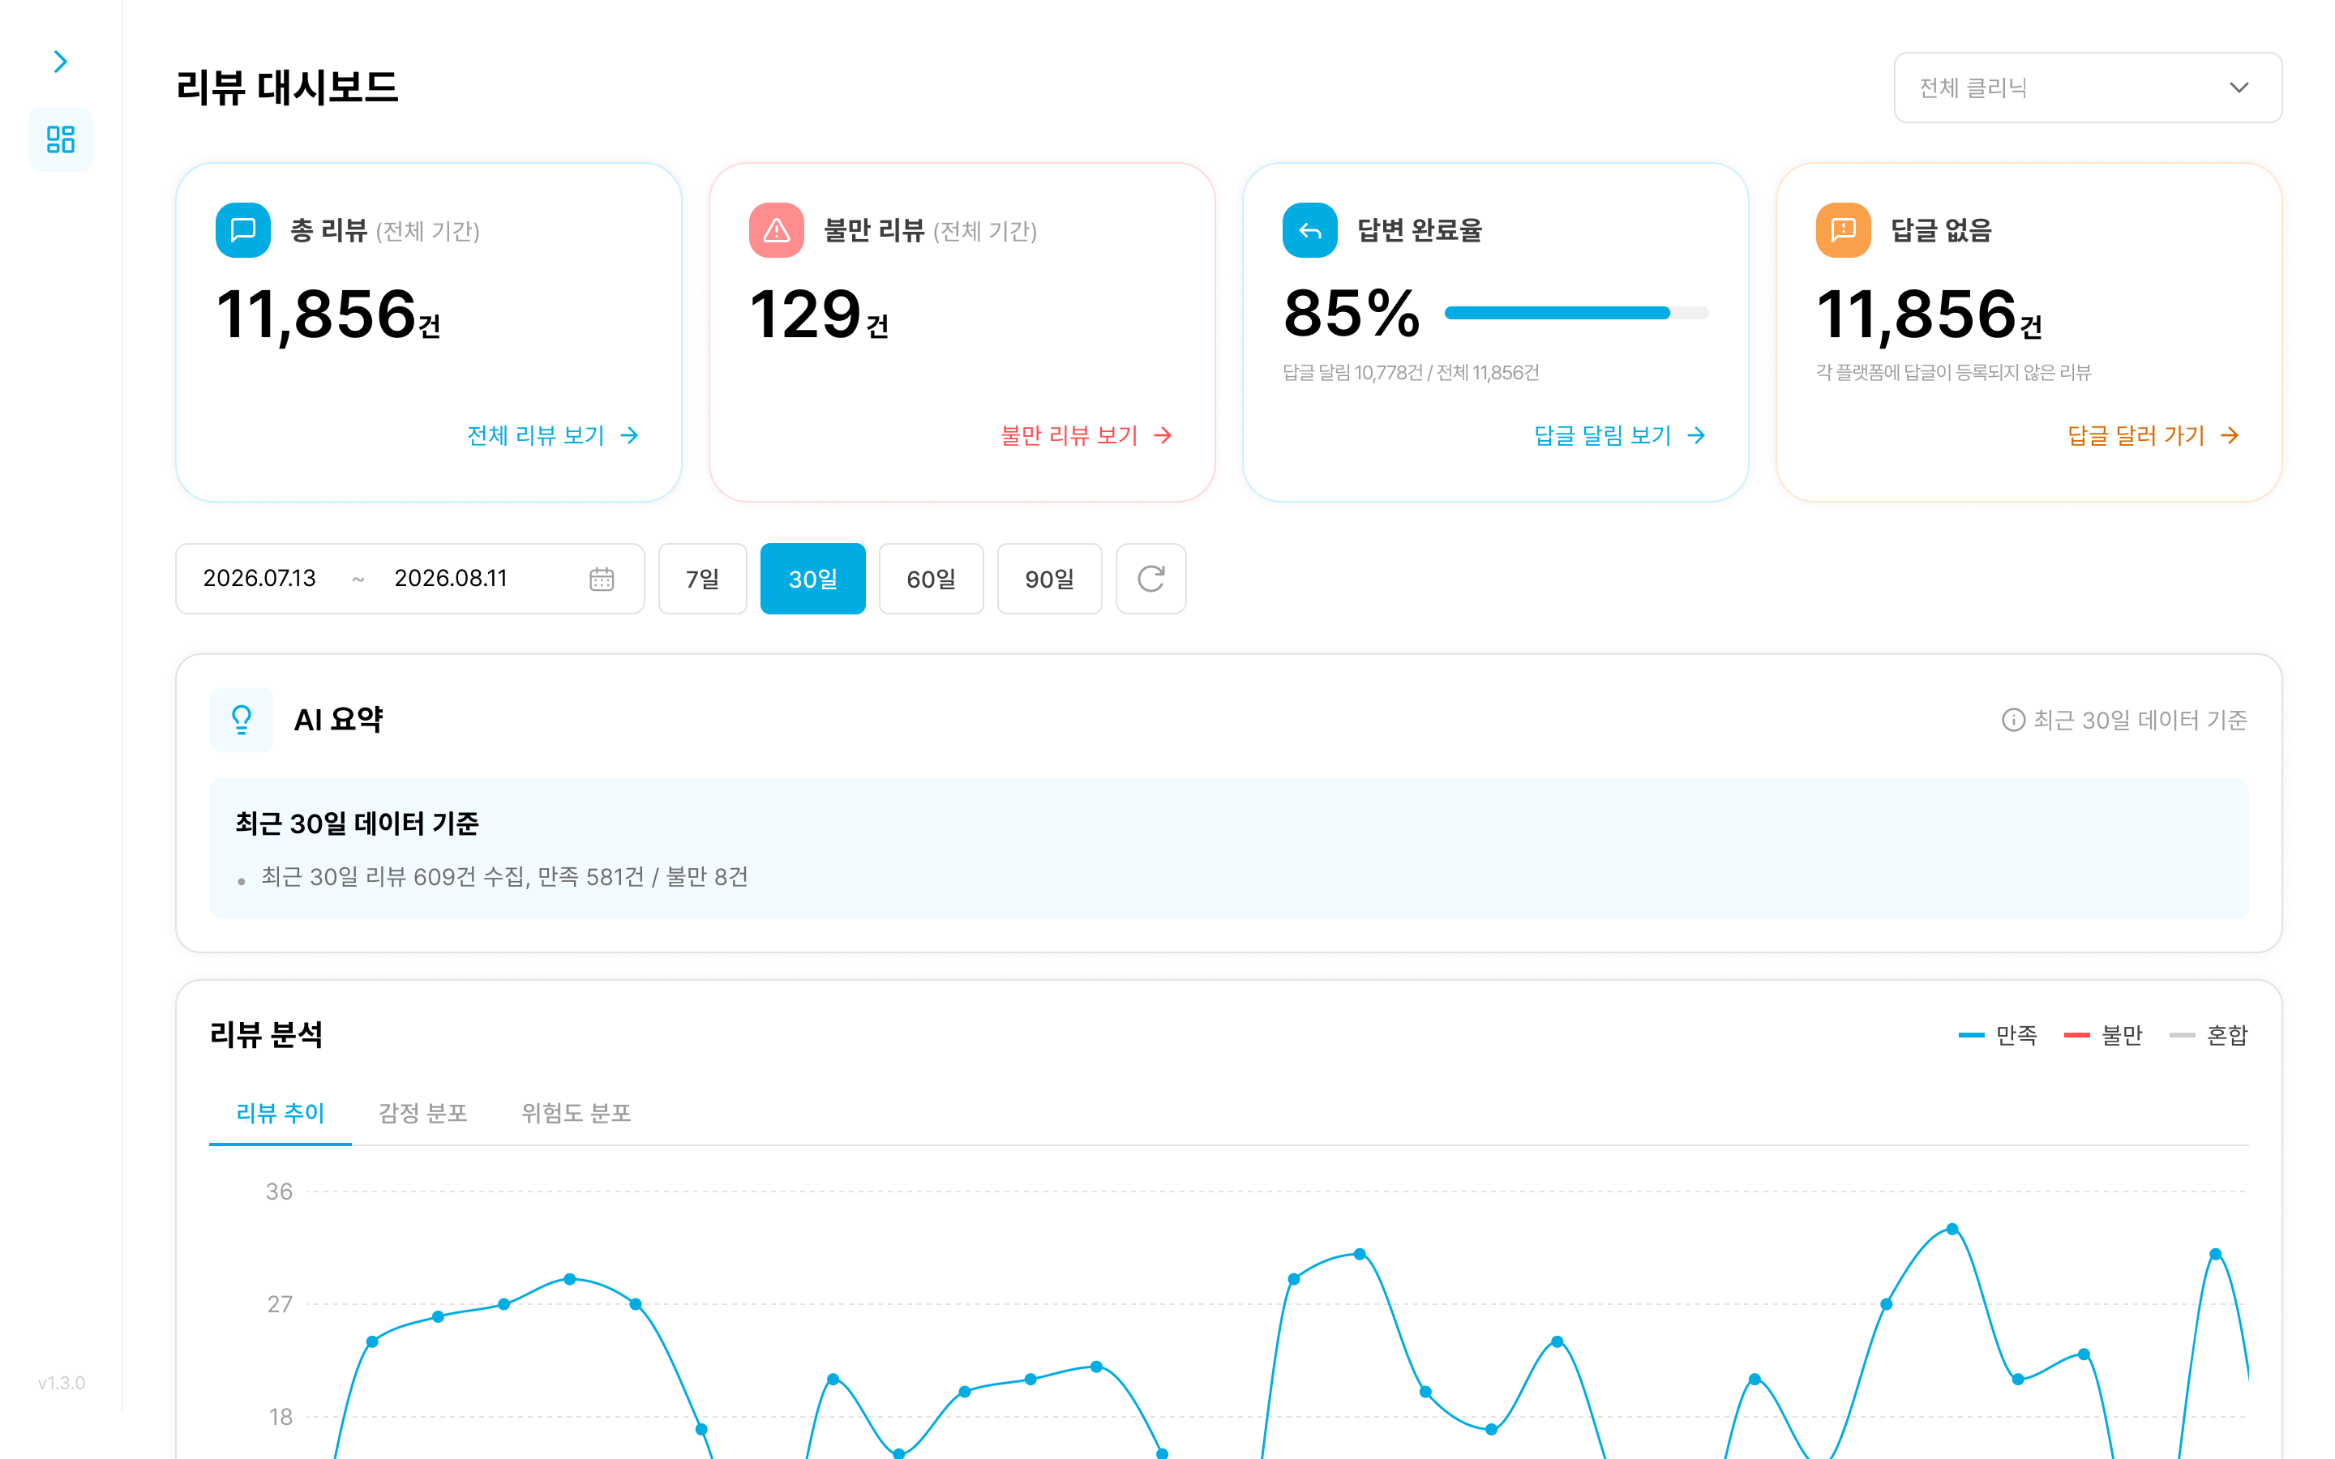
Task: Click the 리뷰 대시보드 page title
Action: 288,88
